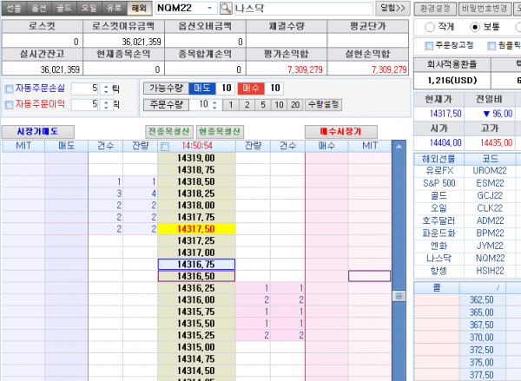The image size is (521, 381).
Task: Click the 매수시장가 button
Action: (x=340, y=130)
